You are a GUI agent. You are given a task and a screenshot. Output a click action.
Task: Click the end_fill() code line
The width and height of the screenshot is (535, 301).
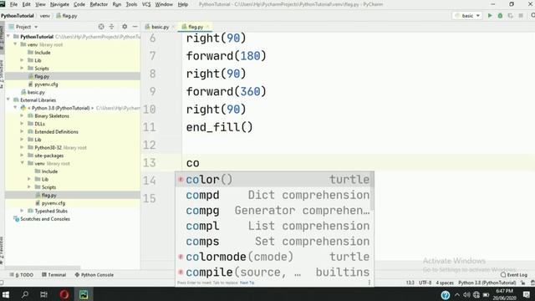point(219,127)
